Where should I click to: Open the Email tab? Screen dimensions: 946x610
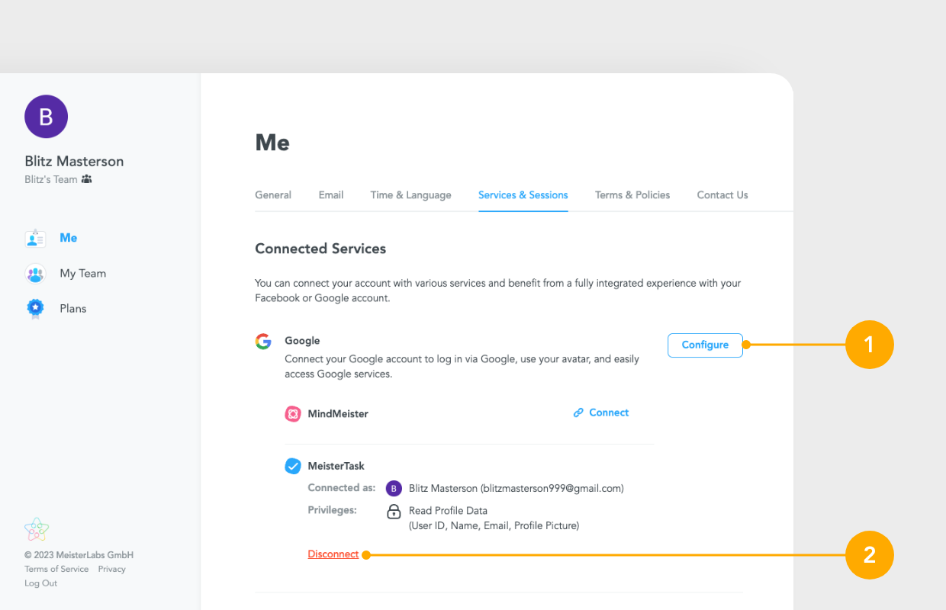click(x=331, y=195)
